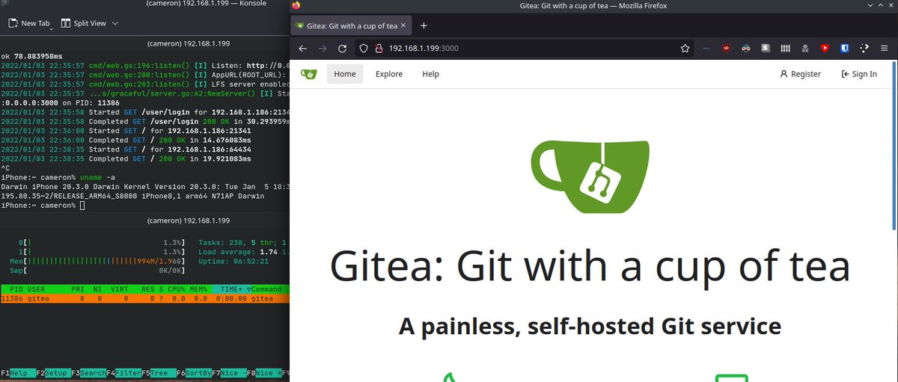Click the red play-button extension icon
The height and width of the screenshot is (382, 898).
(825, 48)
